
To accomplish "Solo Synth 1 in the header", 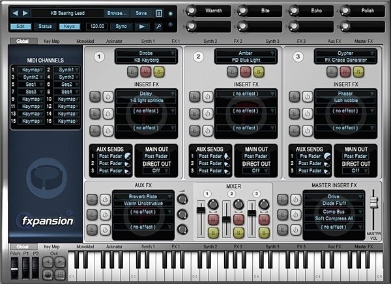I will pyautogui.click(x=159, y=72).
